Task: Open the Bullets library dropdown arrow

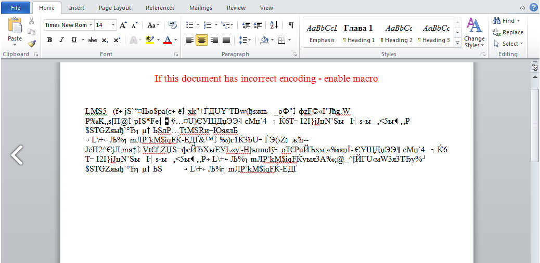Action: tap(198, 25)
